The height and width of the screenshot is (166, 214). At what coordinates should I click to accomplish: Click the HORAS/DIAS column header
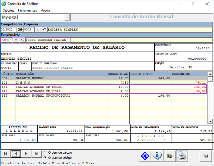click(118, 74)
